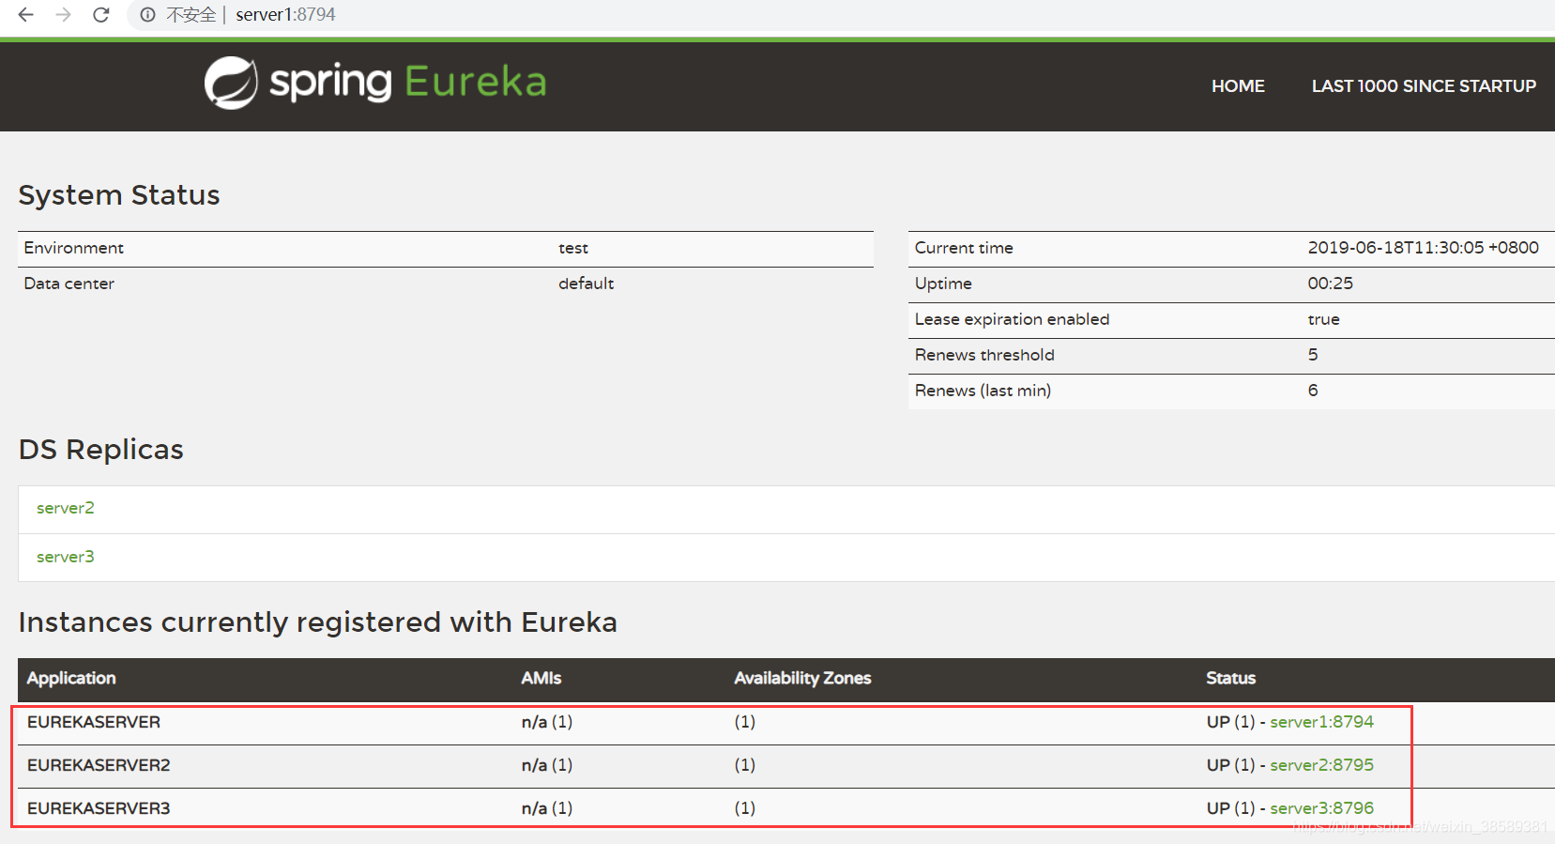1555x844 pixels.
Task: Select the Environment value test
Action: click(x=573, y=248)
